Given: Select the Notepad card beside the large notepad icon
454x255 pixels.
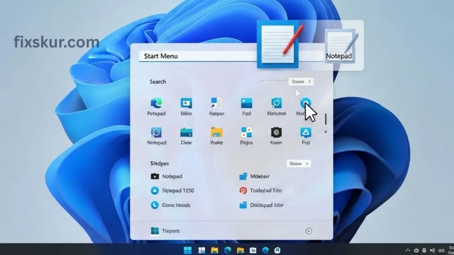Looking at the screenshot, I should click(341, 46).
